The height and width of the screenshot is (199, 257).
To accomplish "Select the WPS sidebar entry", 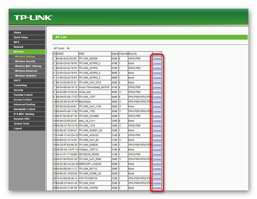I will click(x=17, y=42).
